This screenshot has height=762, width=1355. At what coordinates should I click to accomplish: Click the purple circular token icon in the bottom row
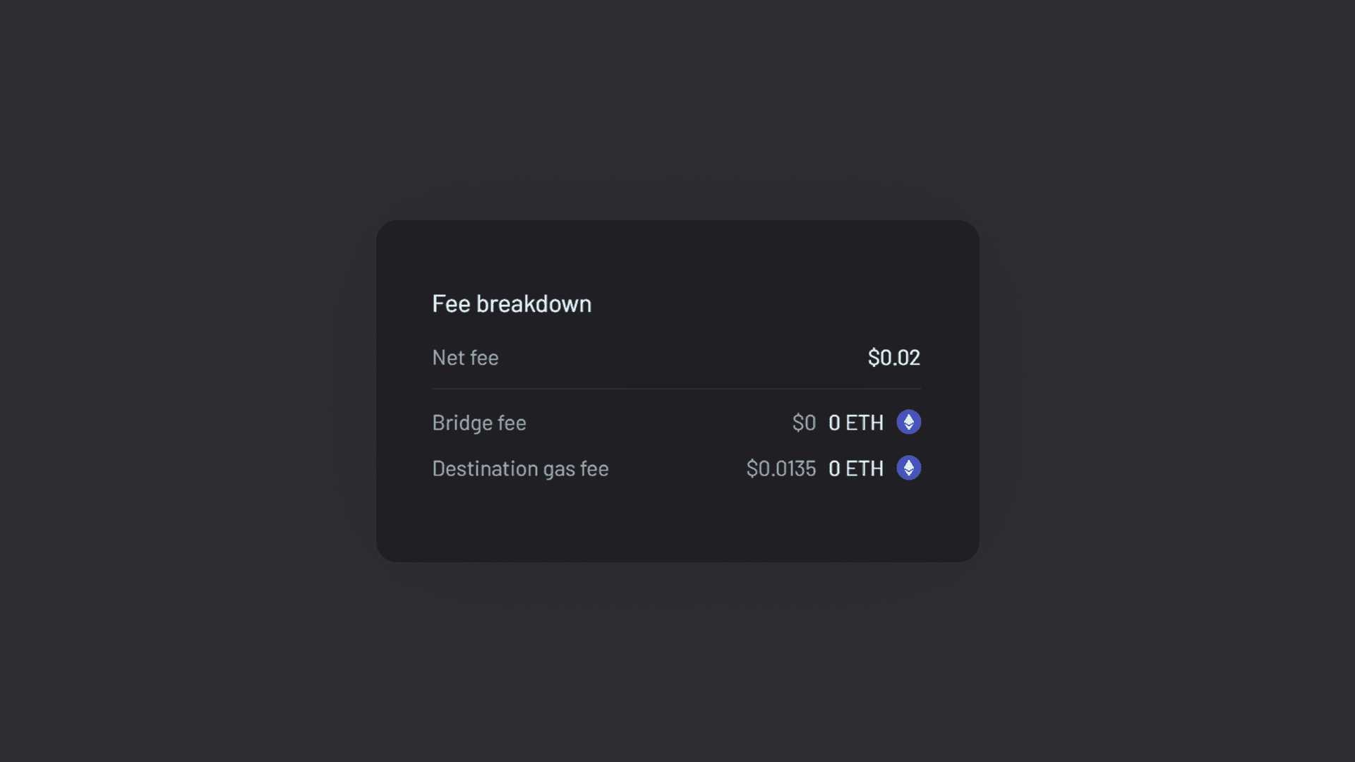[x=909, y=468]
